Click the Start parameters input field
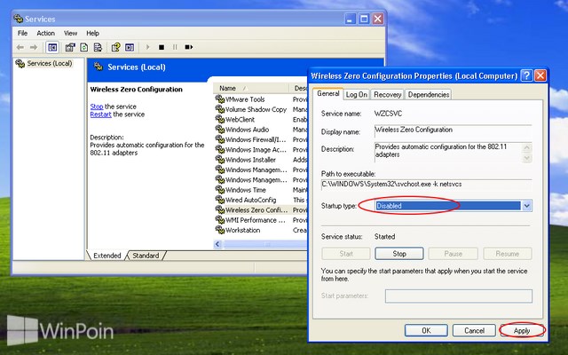The image size is (568, 355). 459,296
